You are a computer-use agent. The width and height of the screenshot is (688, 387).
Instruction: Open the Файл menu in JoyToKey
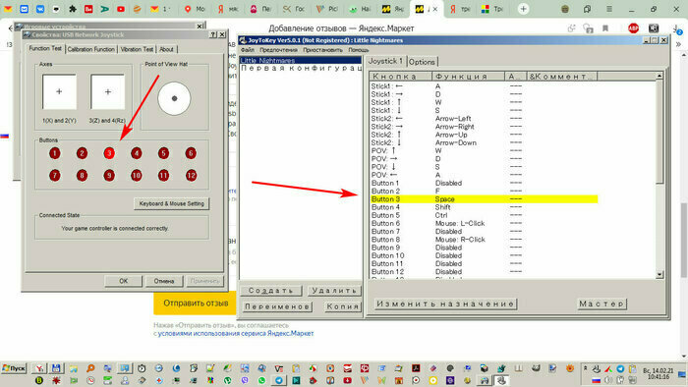[x=247, y=50]
